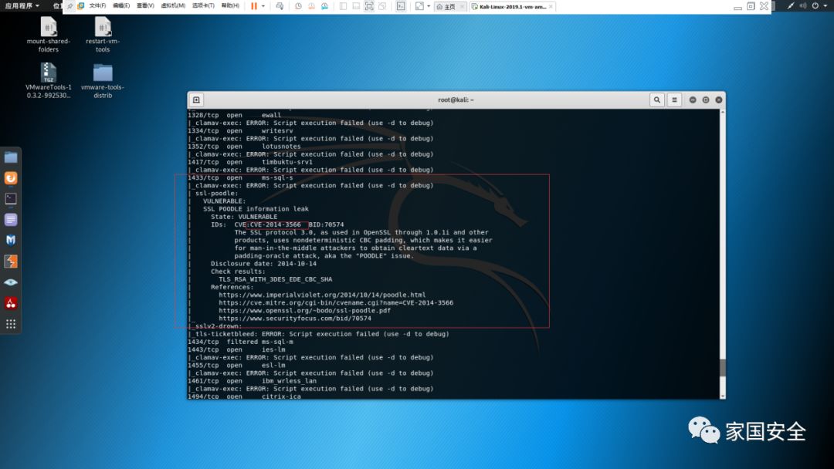
Task: Launch the red Cherrytree icon in the dock
Action: 11,303
